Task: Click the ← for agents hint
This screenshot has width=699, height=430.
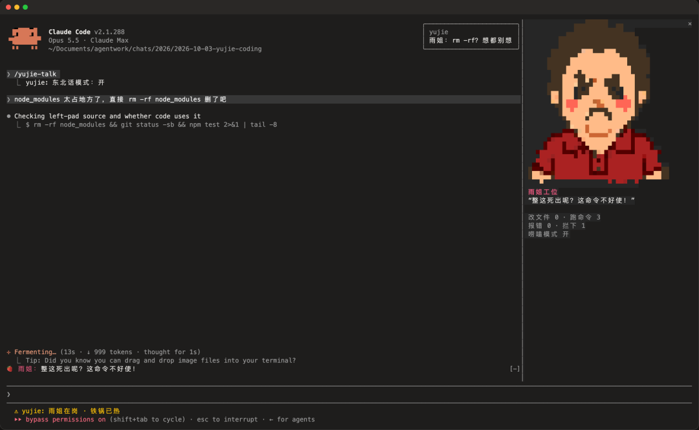Action: pyautogui.click(x=292, y=420)
